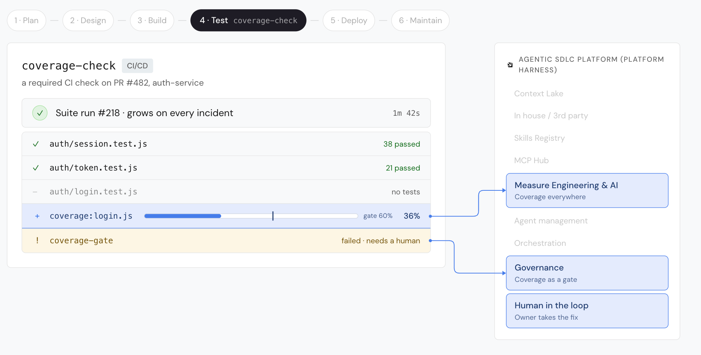Click the auth/login.test.js file name
The image size is (701, 355).
(93, 192)
